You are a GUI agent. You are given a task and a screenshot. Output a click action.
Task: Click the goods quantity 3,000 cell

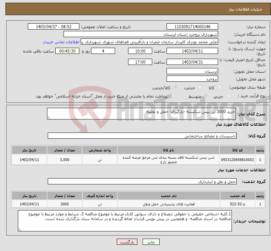[65, 159]
